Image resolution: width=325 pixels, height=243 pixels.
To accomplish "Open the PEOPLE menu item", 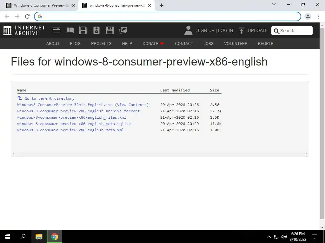I will point(266,44).
